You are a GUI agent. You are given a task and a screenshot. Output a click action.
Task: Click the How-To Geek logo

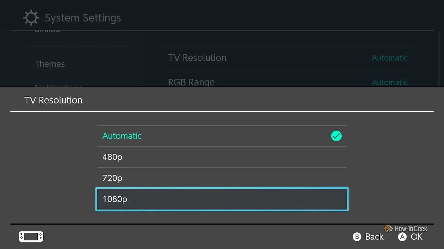point(405,229)
